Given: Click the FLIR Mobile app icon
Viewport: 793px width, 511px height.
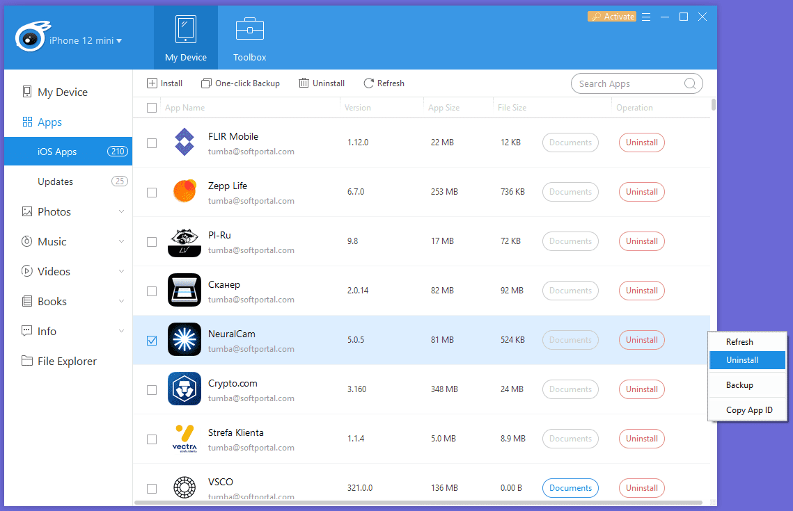Looking at the screenshot, I should coord(184,142).
